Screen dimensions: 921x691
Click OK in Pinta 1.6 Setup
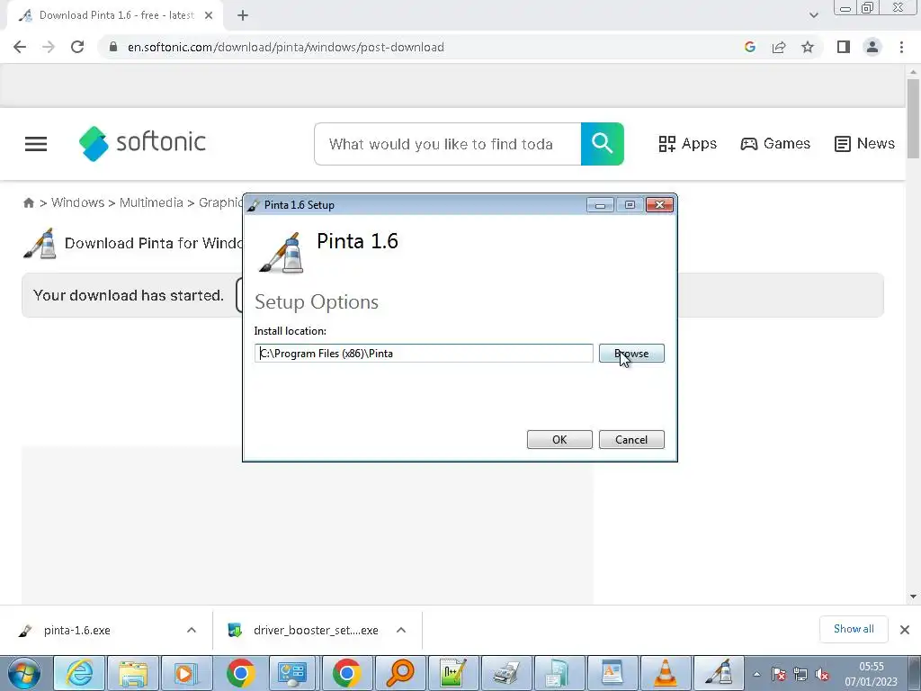pos(559,439)
